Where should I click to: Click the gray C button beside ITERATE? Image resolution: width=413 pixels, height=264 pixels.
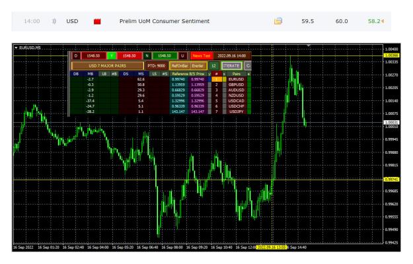click(x=248, y=66)
